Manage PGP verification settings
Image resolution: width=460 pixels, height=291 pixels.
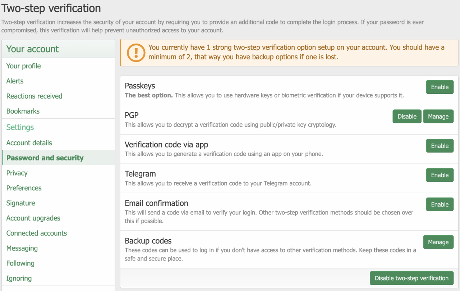tap(438, 117)
